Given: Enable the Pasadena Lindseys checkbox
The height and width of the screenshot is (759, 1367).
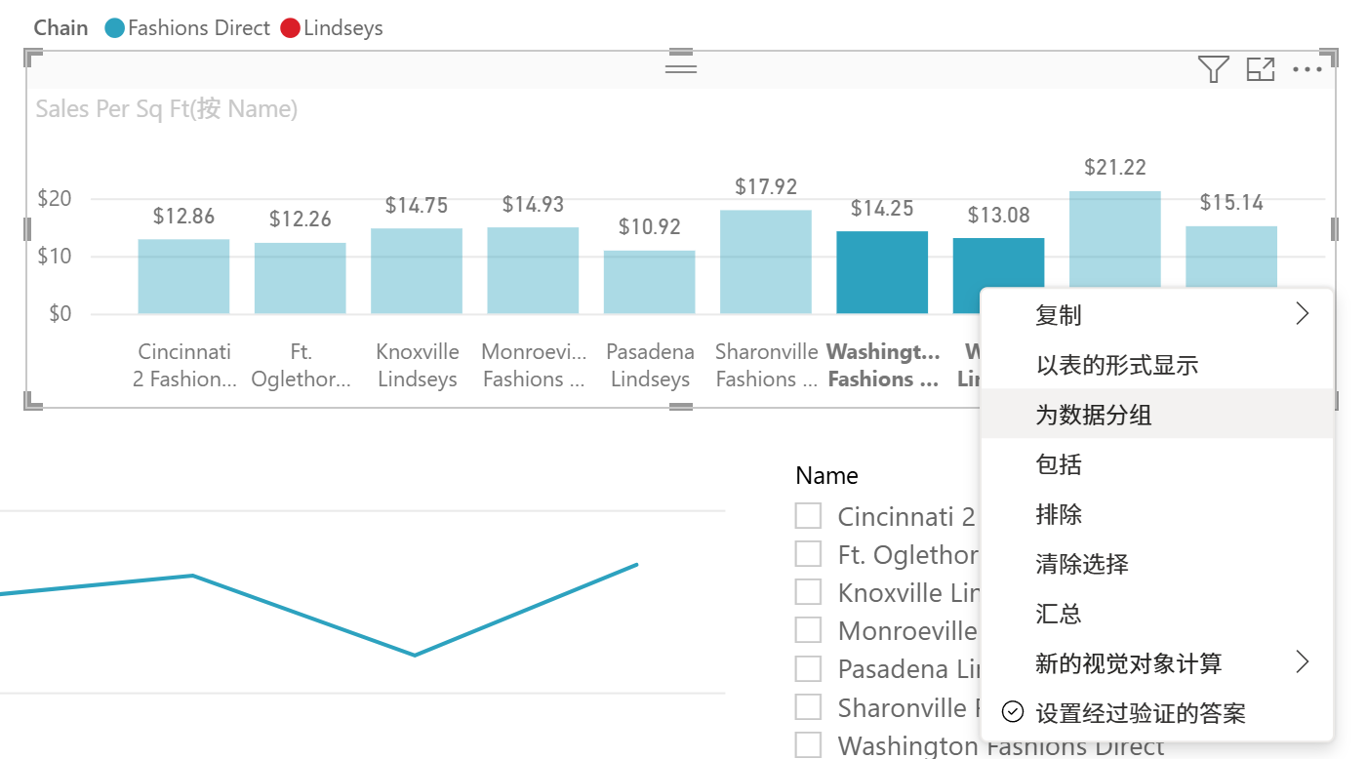Looking at the screenshot, I should point(808,668).
